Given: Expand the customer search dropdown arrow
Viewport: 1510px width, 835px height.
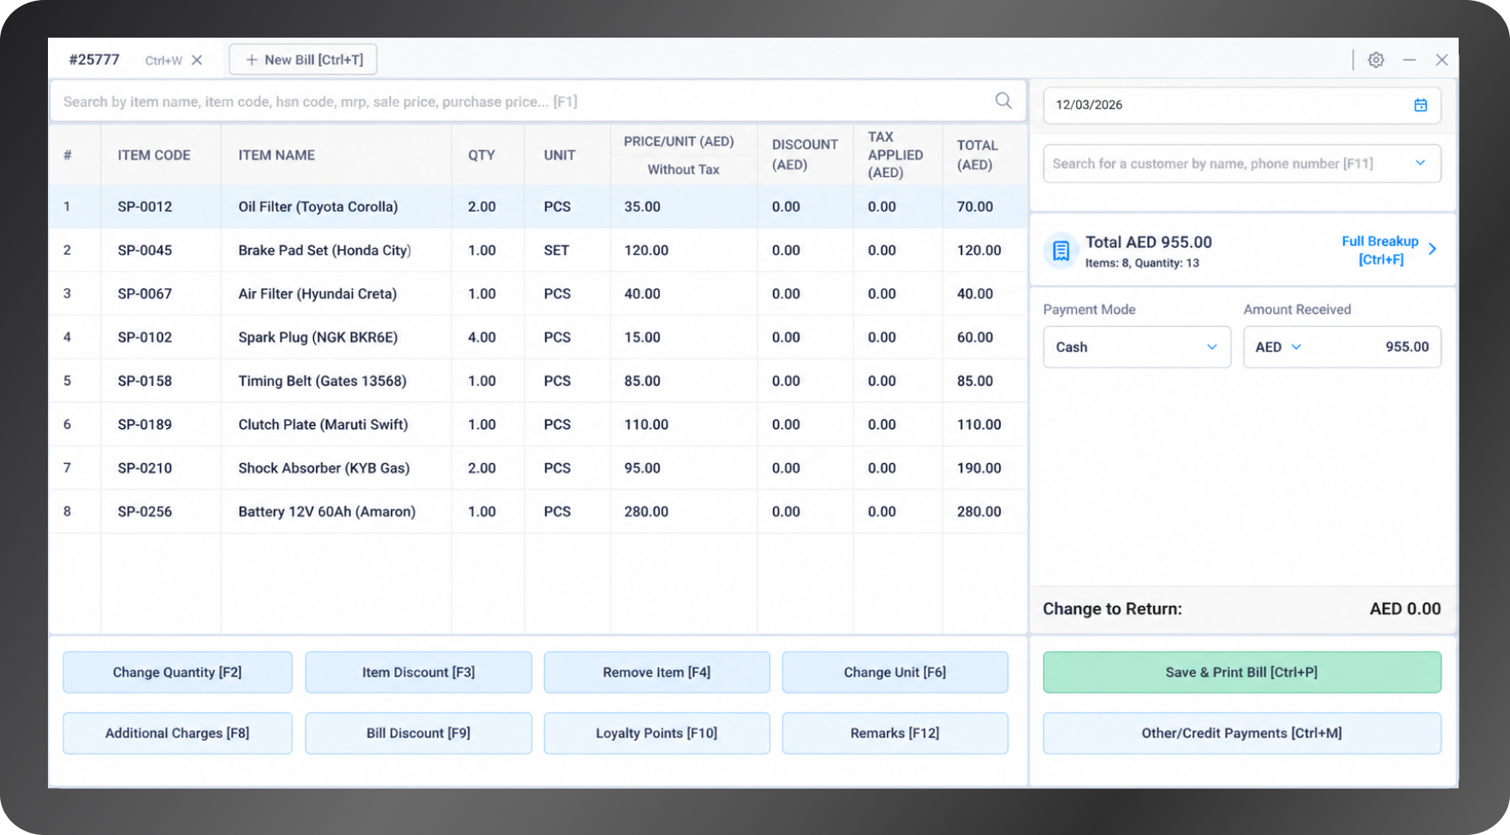Looking at the screenshot, I should tap(1420, 163).
